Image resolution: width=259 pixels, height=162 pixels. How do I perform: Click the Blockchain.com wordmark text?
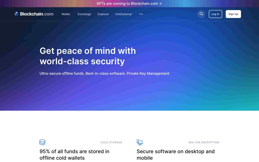(x=37, y=14)
